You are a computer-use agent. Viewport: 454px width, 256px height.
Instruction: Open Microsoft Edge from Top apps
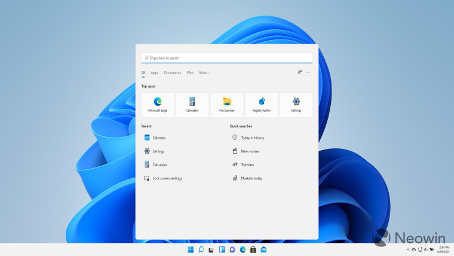[x=158, y=105]
